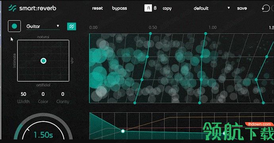Start learning with the record circle button
274x143 pixels.
[x=14, y=26]
